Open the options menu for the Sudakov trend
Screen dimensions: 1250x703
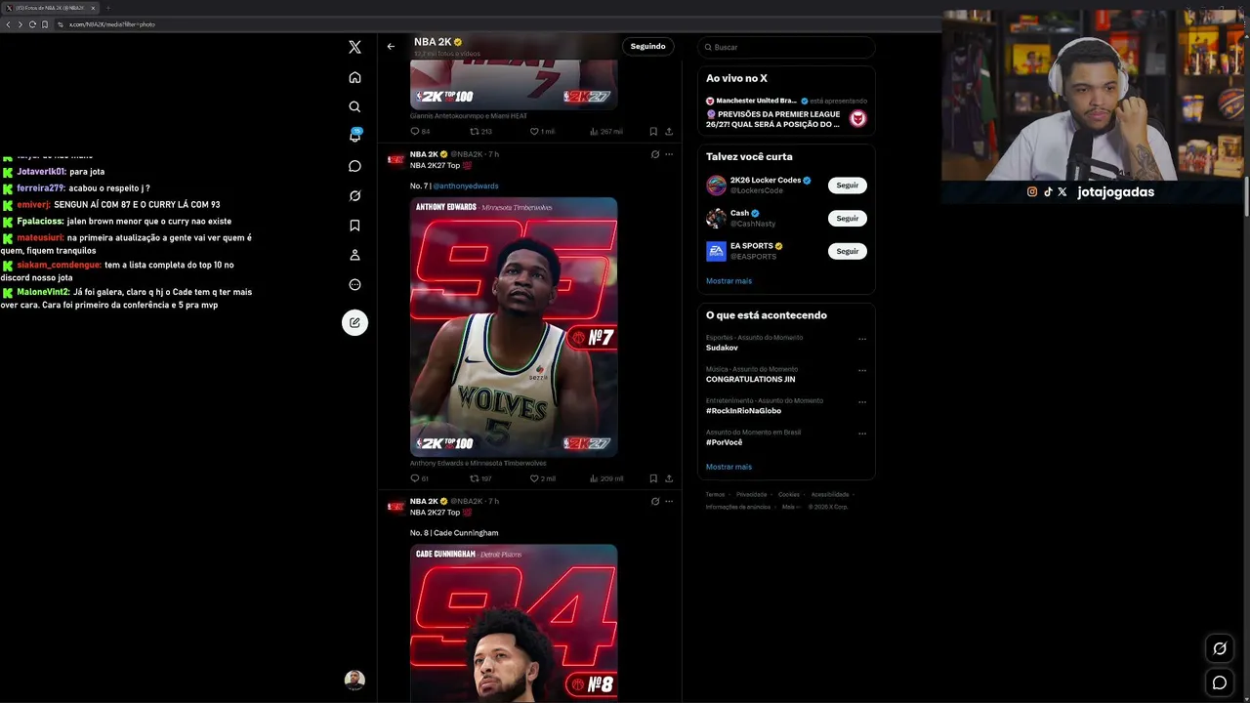[x=862, y=339]
